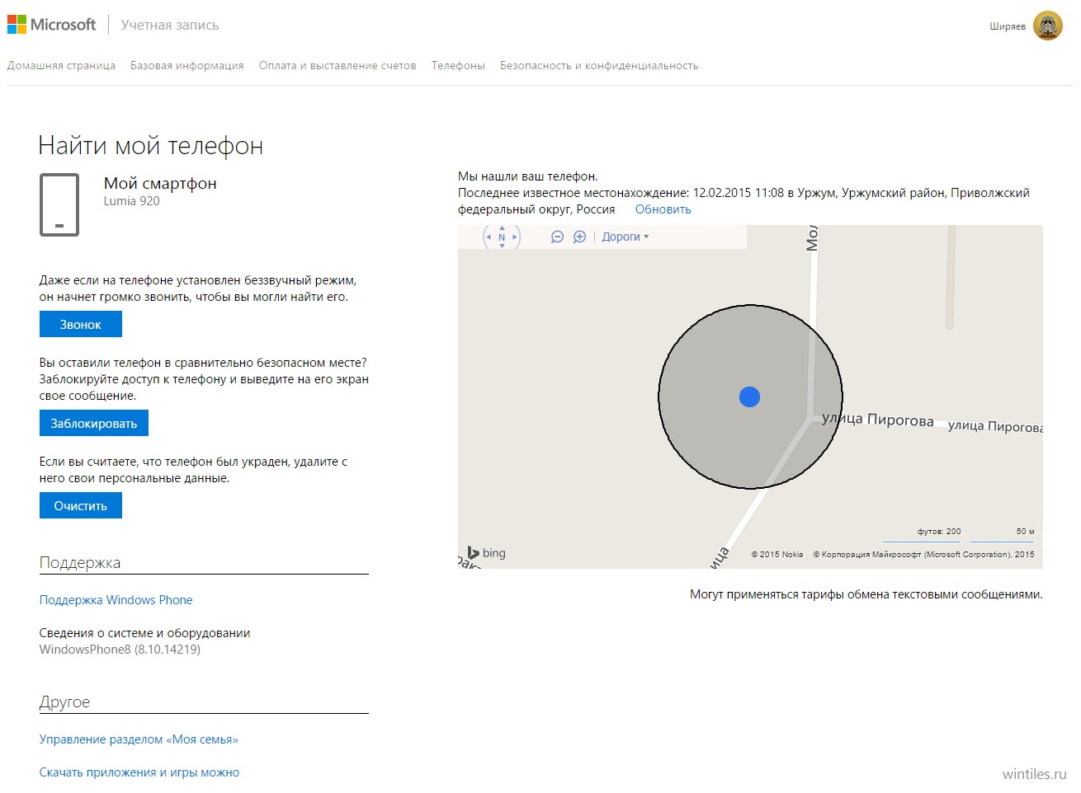Open the Ширяев profile avatar
The height and width of the screenshot is (793, 1081).
point(1048,26)
